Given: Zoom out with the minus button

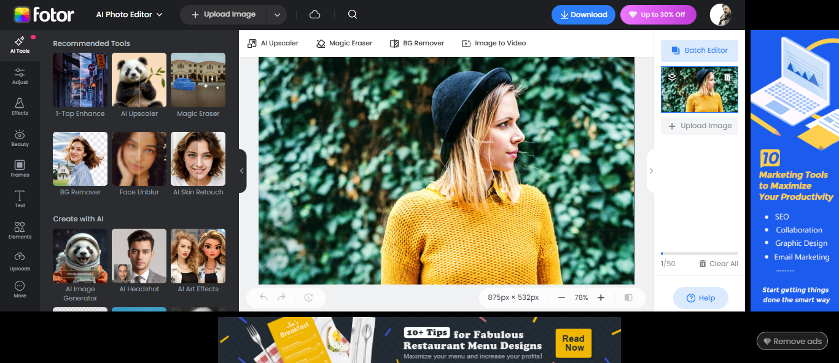Looking at the screenshot, I should (561, 297).
